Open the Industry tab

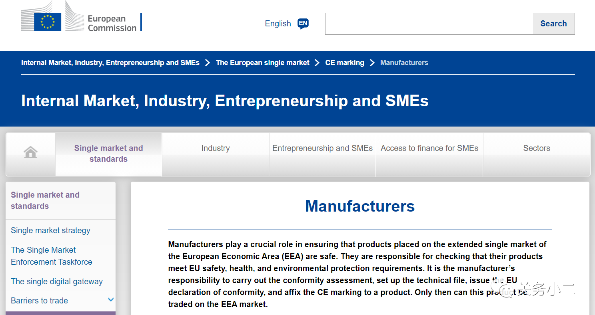click(x=216, y=154)
